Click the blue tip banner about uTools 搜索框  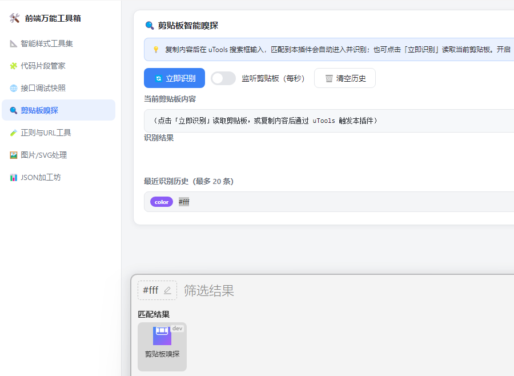(329, 50)
